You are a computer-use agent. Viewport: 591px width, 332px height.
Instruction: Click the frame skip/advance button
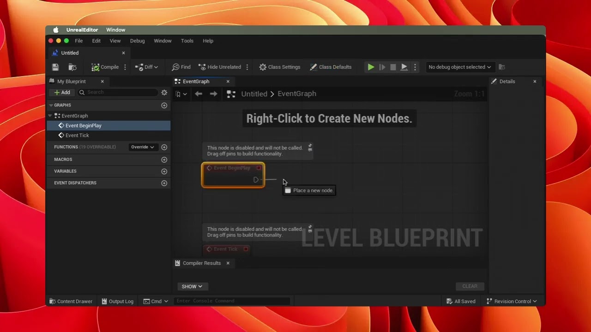coord(382,67)
